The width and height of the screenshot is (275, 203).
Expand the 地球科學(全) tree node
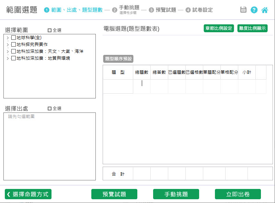tap(8, 37)
